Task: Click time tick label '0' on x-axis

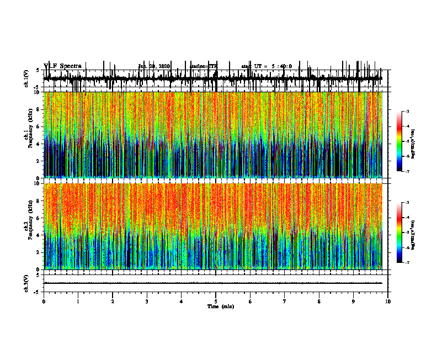Action: click(44, 302)
